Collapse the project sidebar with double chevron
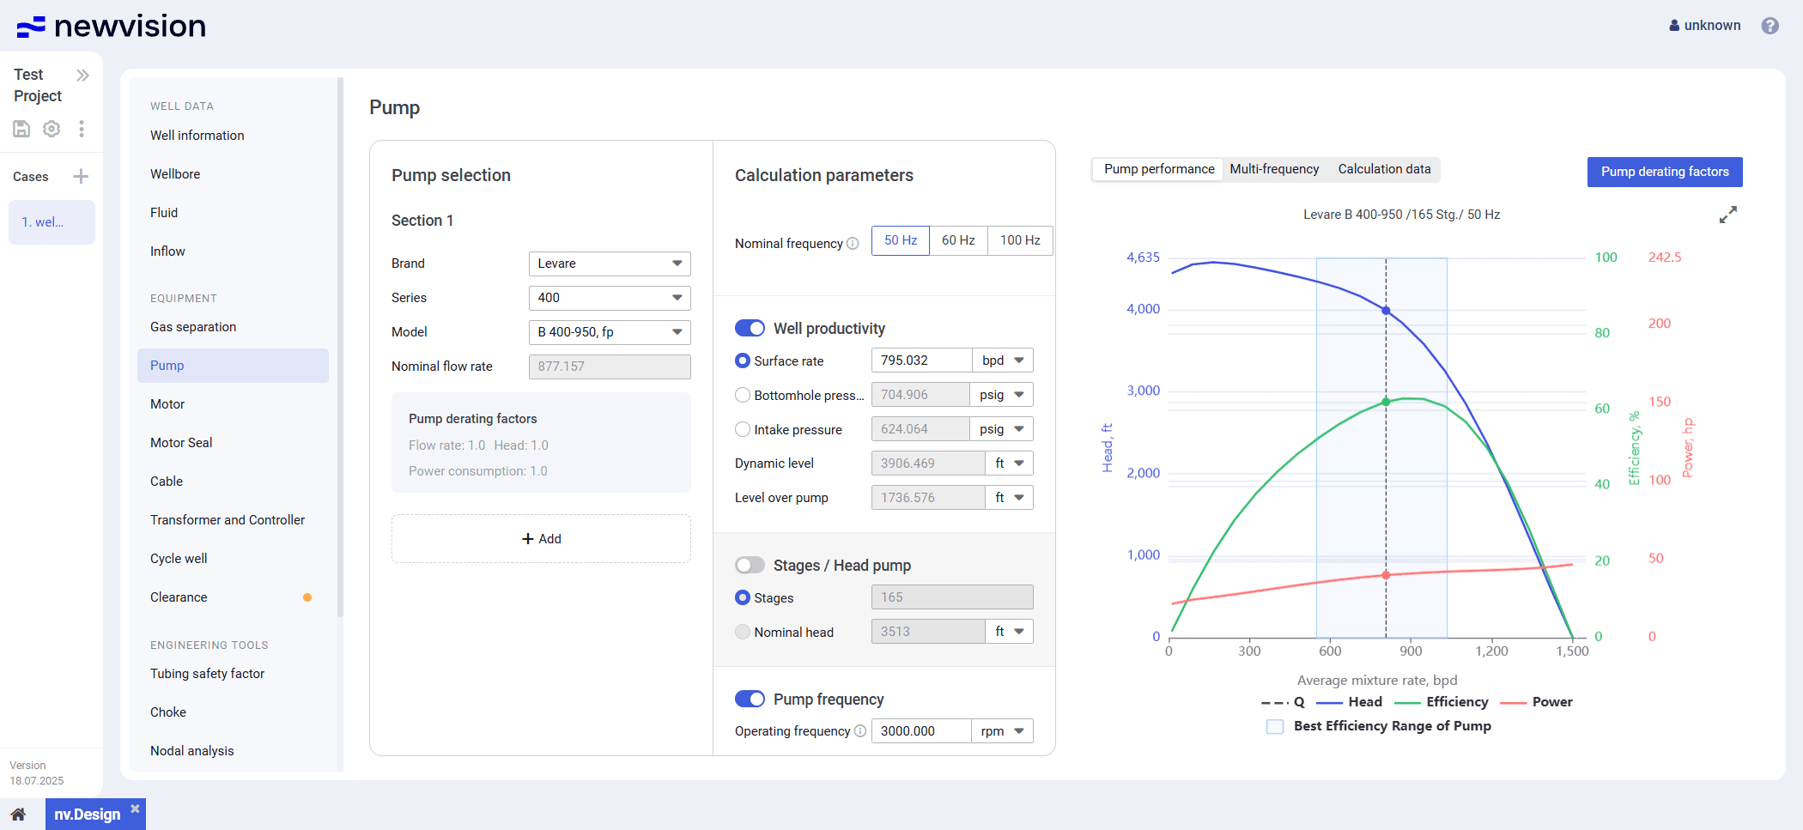 tap(82, 76)
